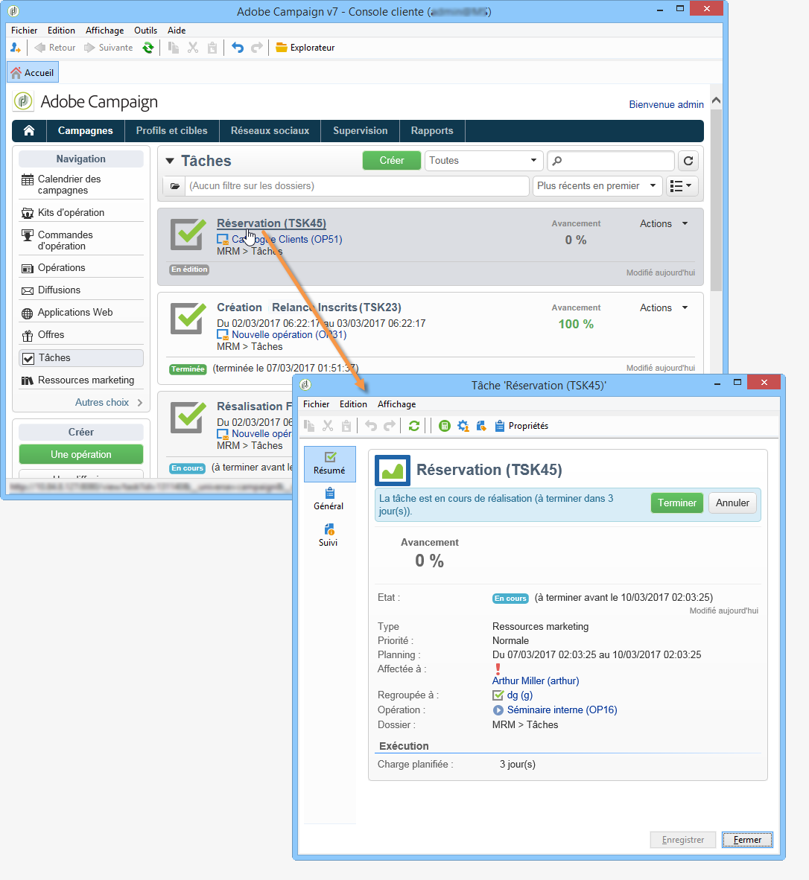Go back with Retour button
This screenshot has height=880, width=809.
55,48
